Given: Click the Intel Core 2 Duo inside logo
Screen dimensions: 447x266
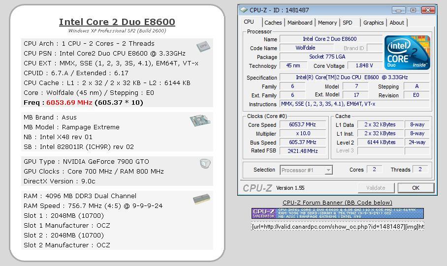Looking at the screenshot, I should click(407, 53).
